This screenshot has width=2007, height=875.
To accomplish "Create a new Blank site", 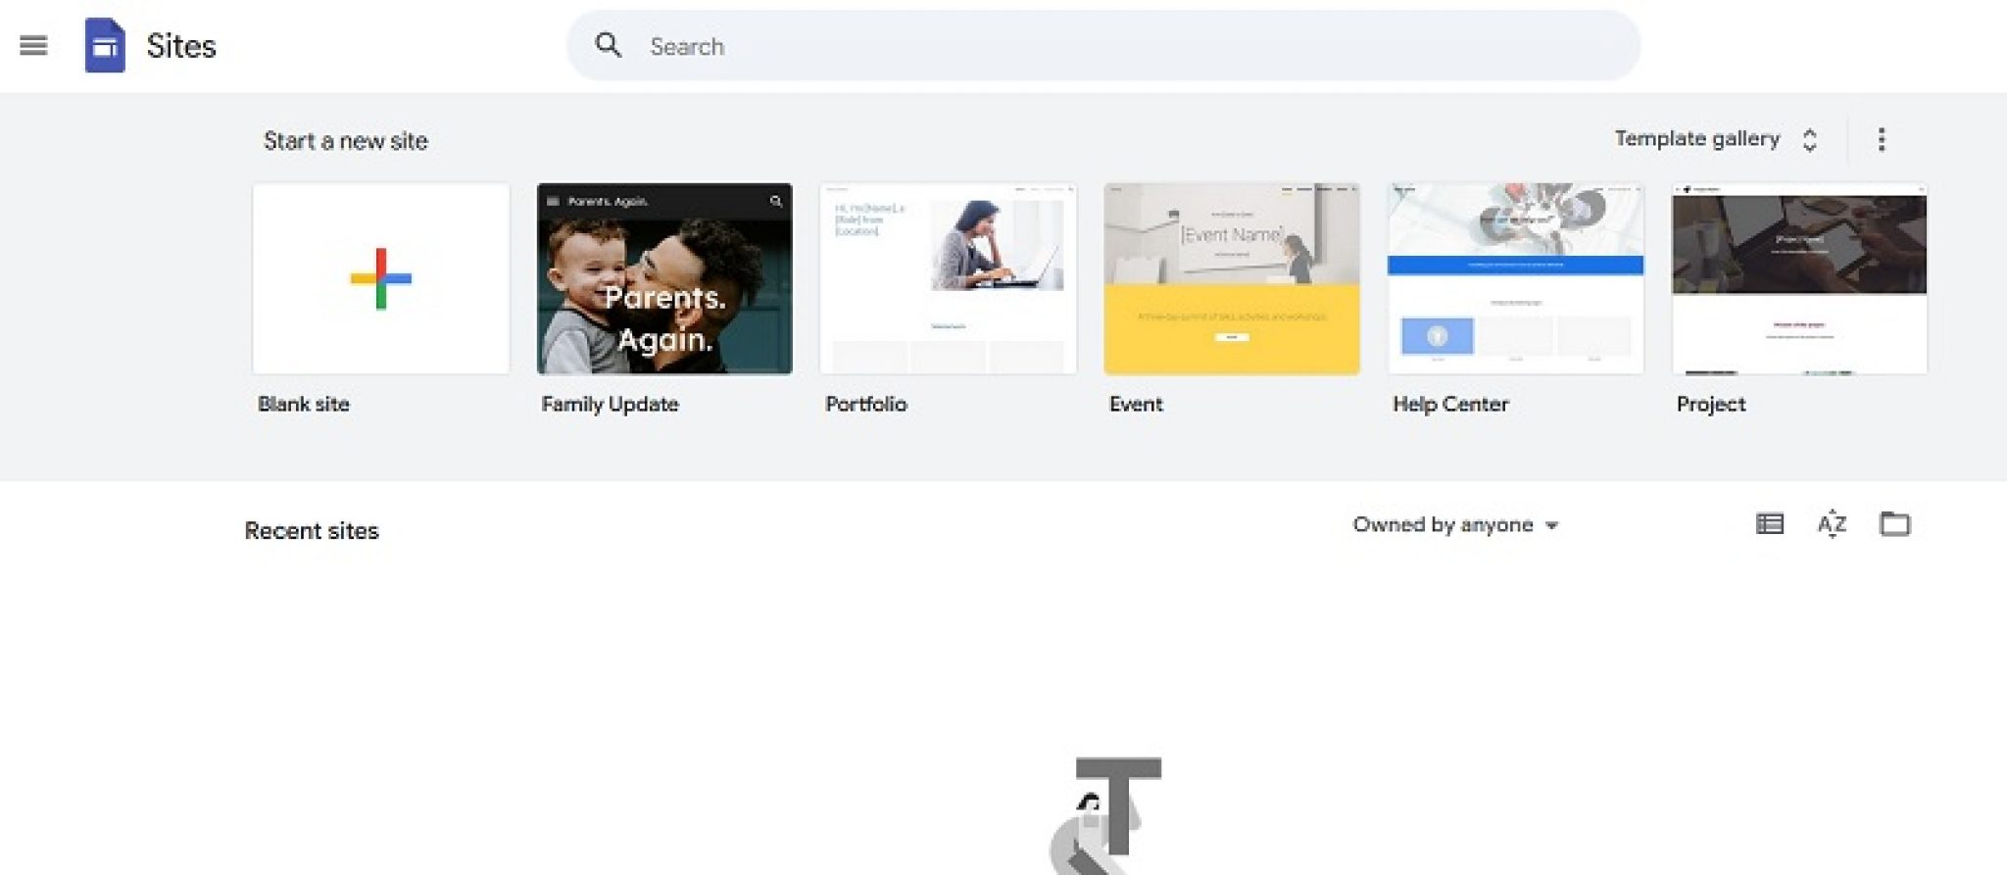I will click(x=381, y=279).
